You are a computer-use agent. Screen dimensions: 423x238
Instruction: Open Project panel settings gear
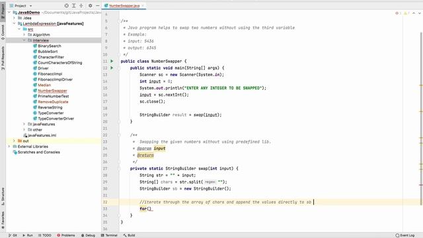(x=90, y=6)
